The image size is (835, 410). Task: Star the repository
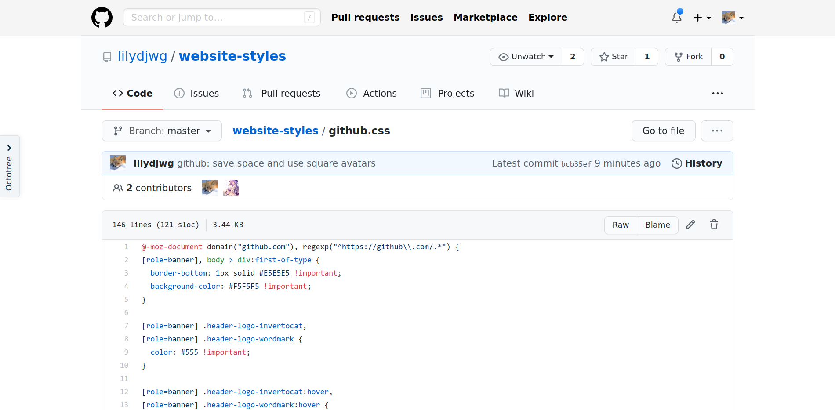click(x=614, y=57)
